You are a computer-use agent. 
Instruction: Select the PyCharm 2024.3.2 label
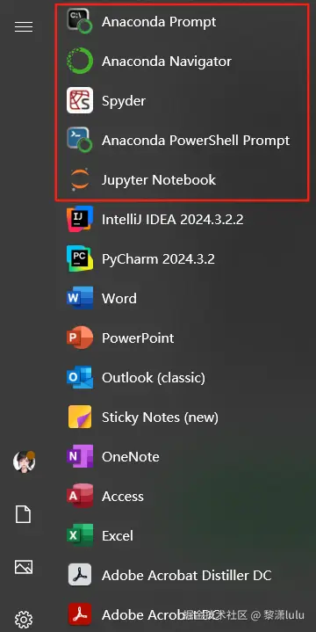(158, 259)
